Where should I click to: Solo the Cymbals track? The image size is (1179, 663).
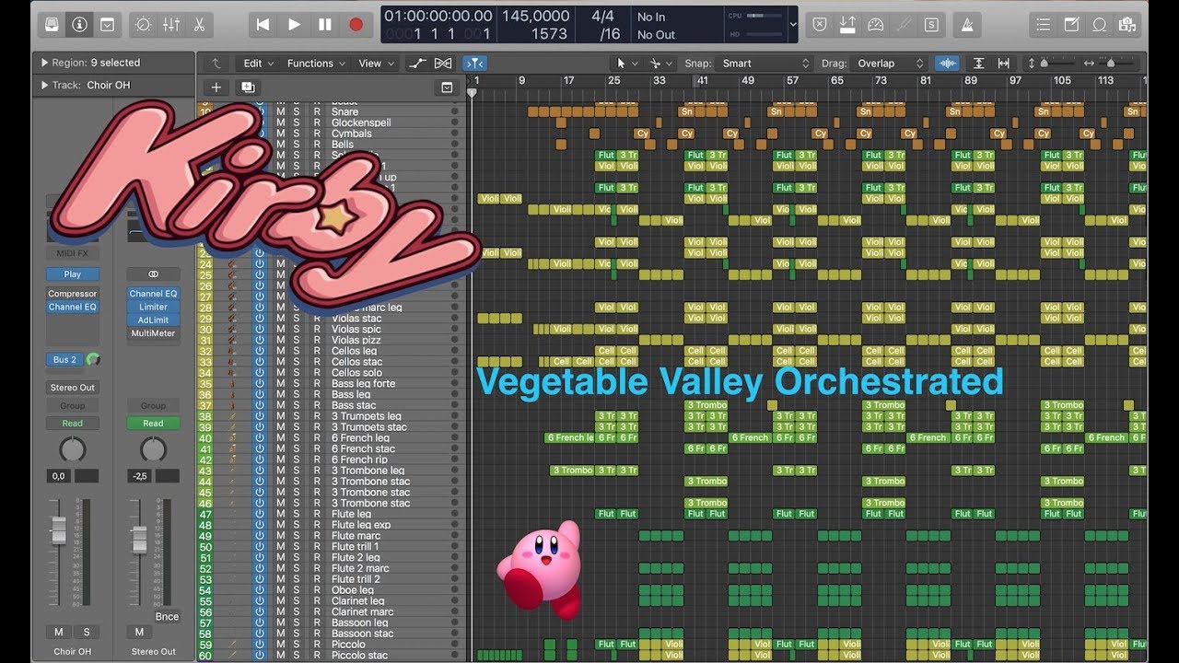pyautogui.click(x=297, y=134)
